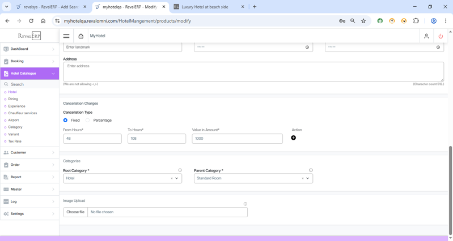
Task: Open the user profile icon
Action: 426,36
